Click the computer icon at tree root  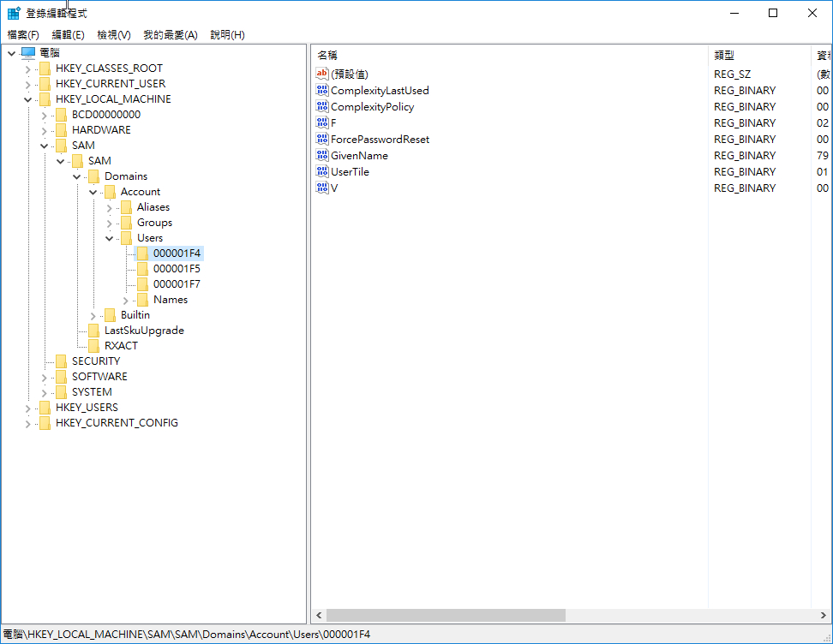[x=27, y=52]
